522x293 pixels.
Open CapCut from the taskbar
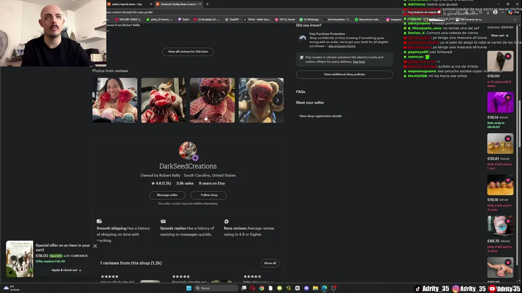pos(297,288)
